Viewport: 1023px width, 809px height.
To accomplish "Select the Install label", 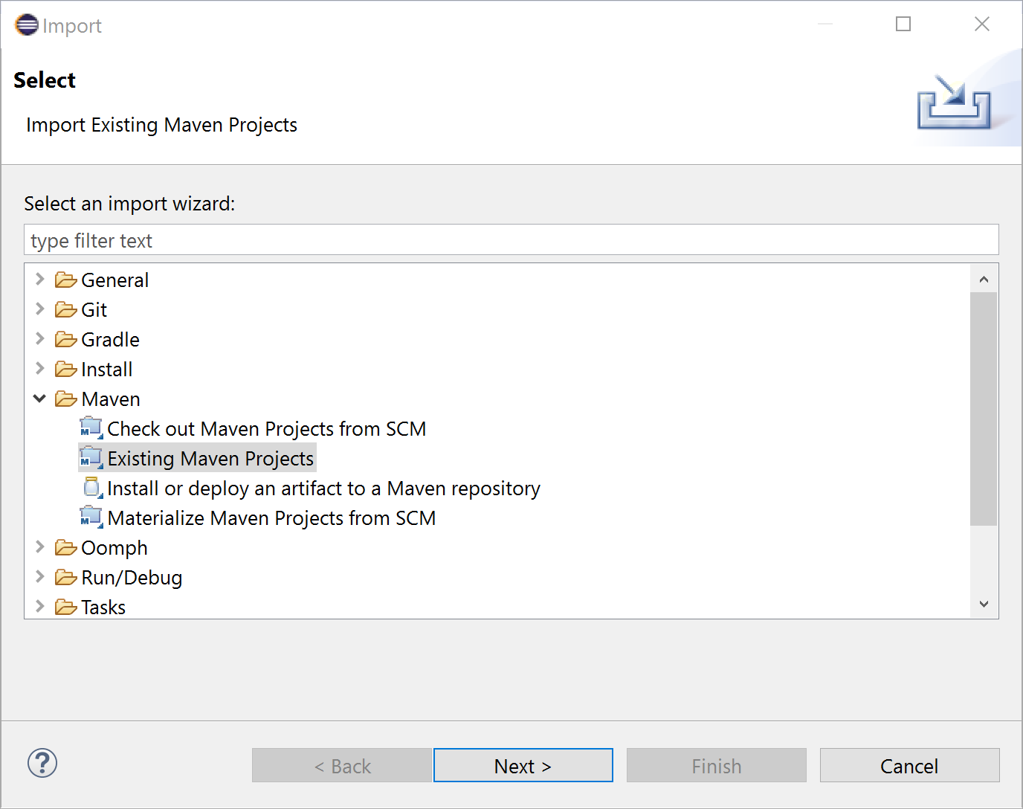I will (107, 370).
